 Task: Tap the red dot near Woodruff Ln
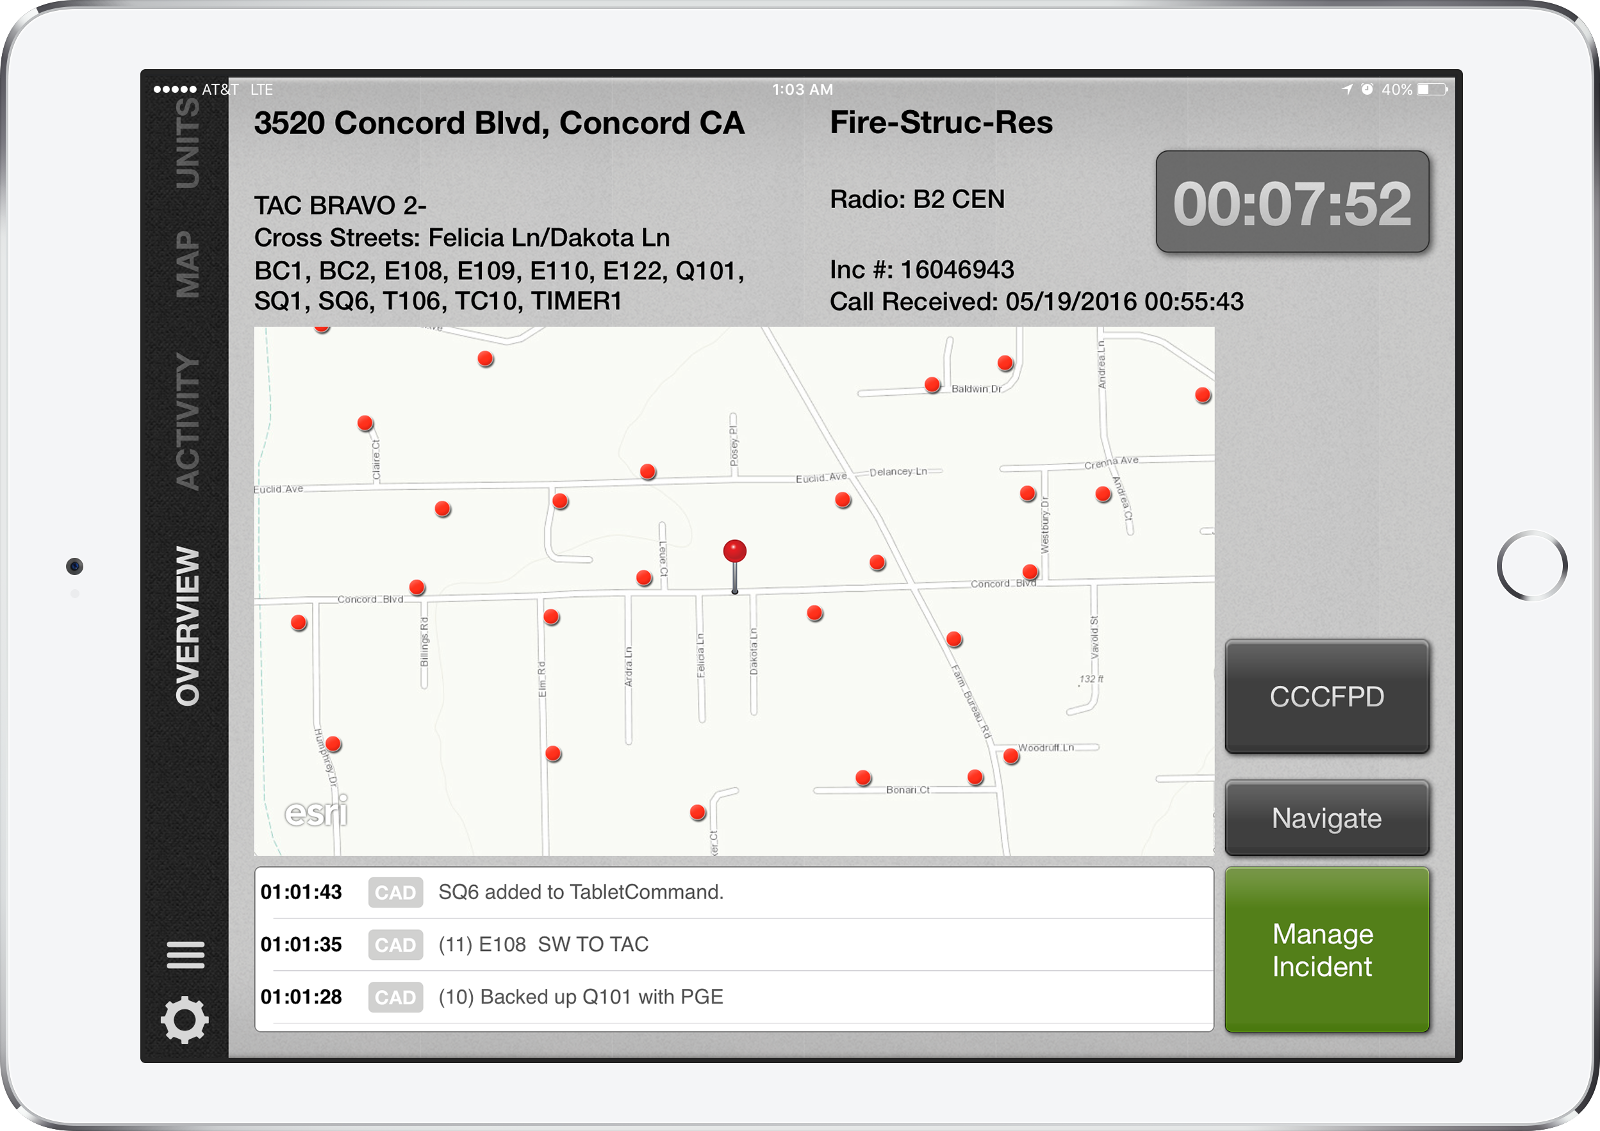coord(1011,756)
